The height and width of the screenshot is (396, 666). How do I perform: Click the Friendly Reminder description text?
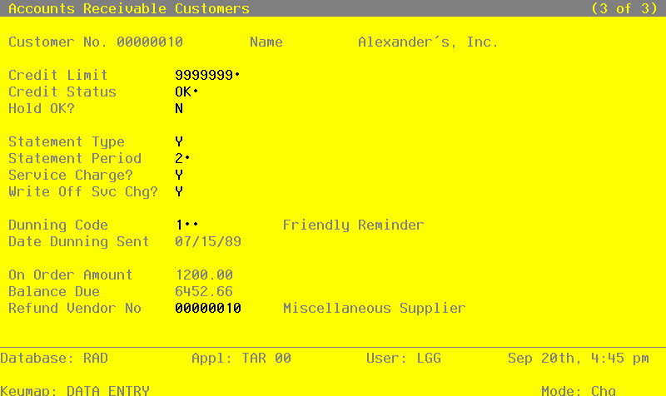(x=353, y=225)
